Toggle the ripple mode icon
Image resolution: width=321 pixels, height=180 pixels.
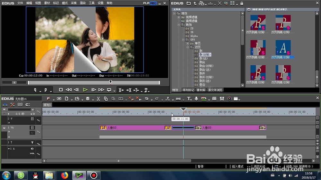pos(12,105)
